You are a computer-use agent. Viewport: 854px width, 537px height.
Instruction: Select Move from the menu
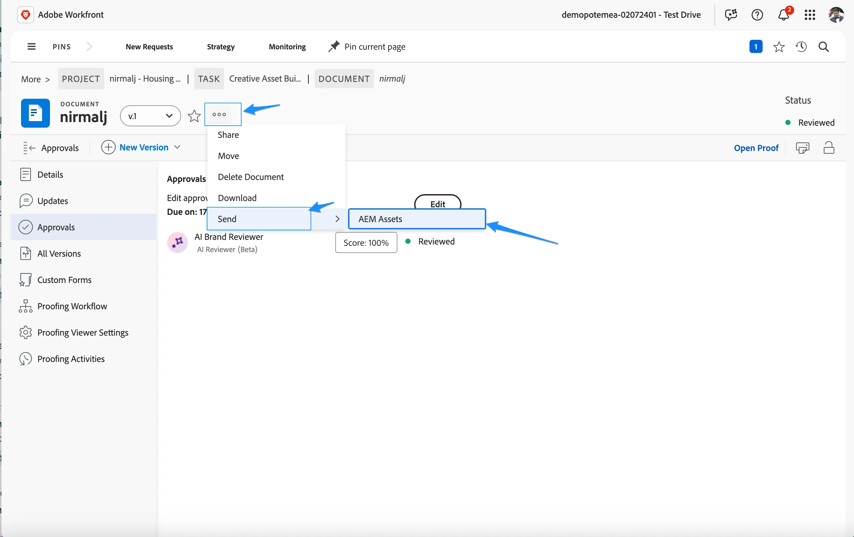pyautogui.click(x=276, y=156)
